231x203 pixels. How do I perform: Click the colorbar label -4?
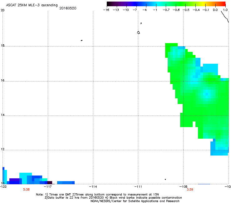click(145, 10)
